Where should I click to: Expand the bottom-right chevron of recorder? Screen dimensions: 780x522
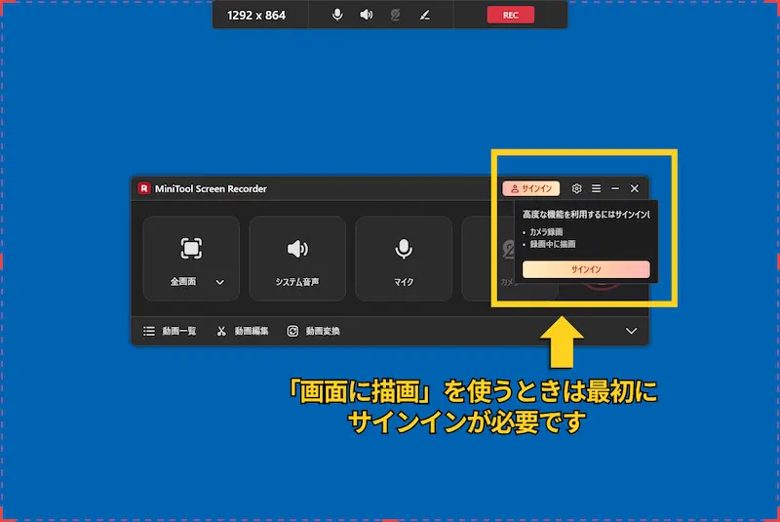click(631, 331)
